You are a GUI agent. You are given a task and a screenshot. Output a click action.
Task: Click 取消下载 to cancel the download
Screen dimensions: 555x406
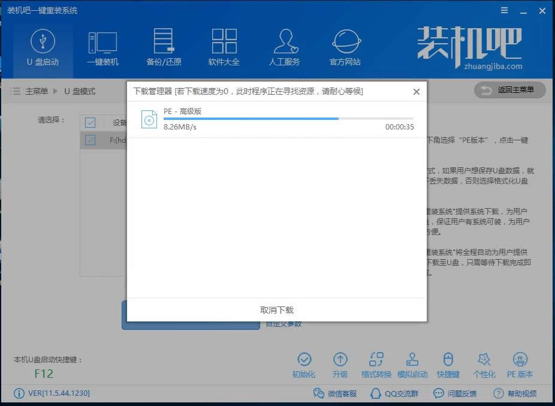(x=276, y=310)
